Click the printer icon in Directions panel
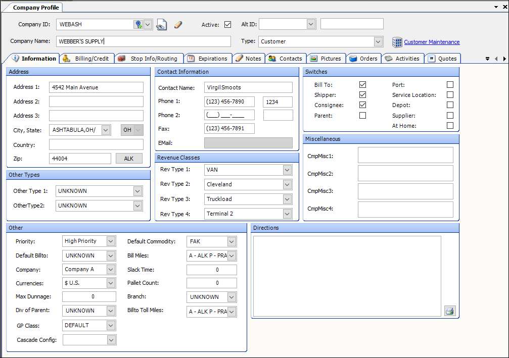509x358 pixels. point(449,311)
